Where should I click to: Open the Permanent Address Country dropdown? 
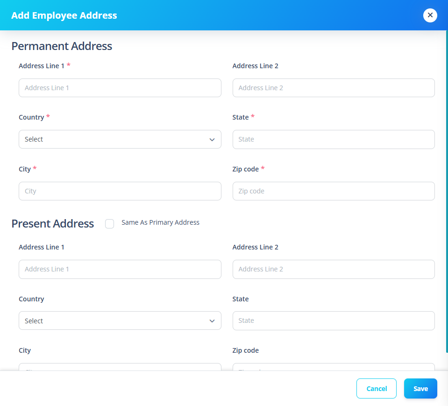(x=120, y=139)
